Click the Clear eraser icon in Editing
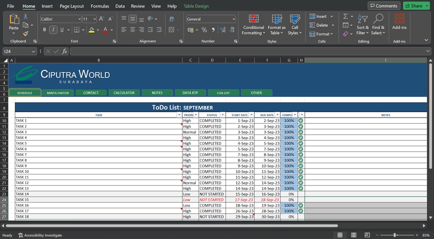 (x=345, y=34)
